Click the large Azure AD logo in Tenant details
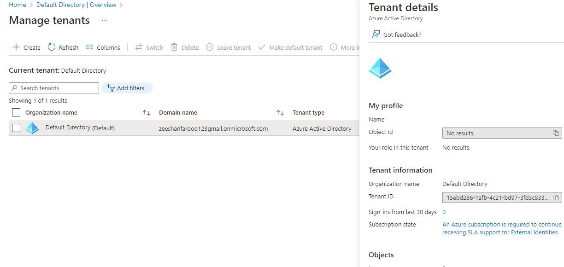 [x=380, y=68]
